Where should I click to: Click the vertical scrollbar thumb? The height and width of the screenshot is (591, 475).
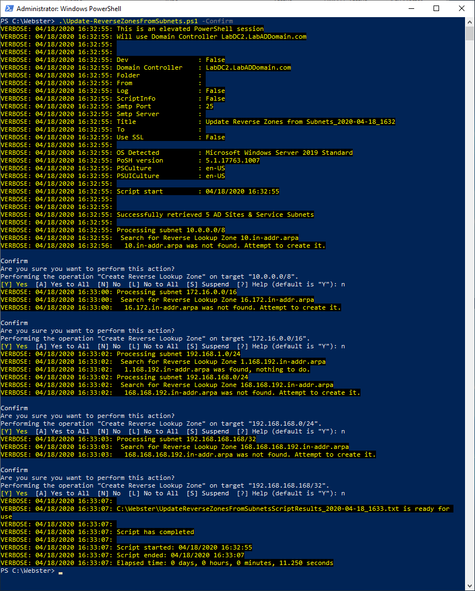(470, 34)
